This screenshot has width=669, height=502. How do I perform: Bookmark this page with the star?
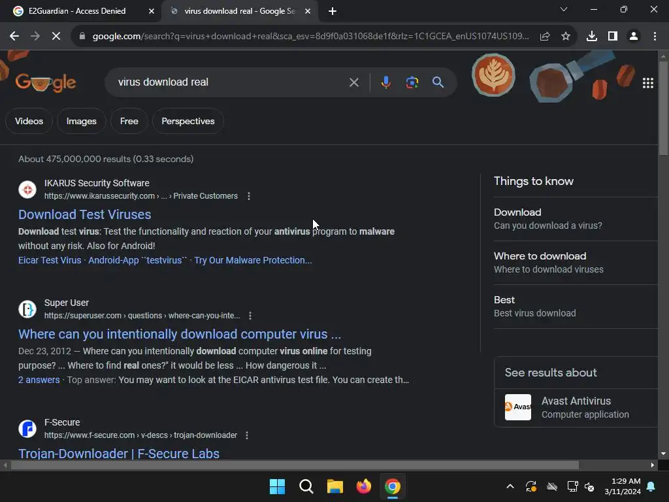point(566,37)
